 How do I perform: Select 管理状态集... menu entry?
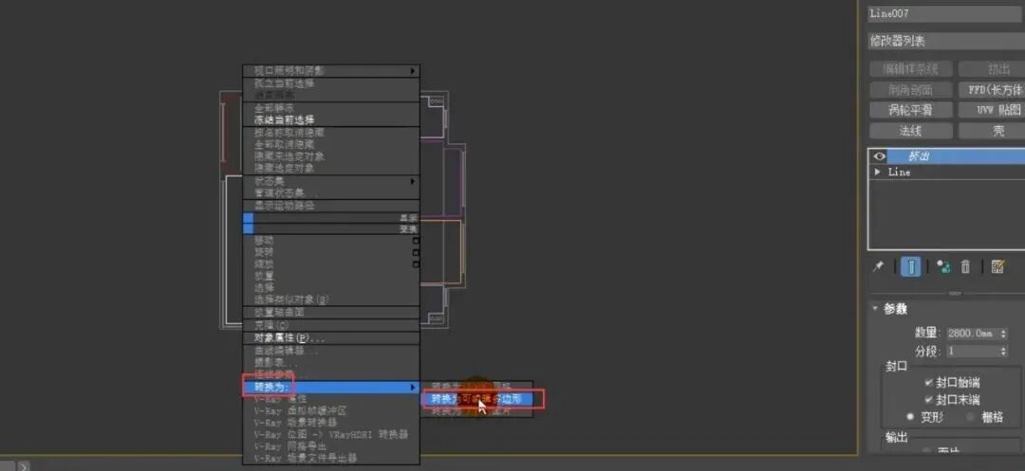(331, 193)
